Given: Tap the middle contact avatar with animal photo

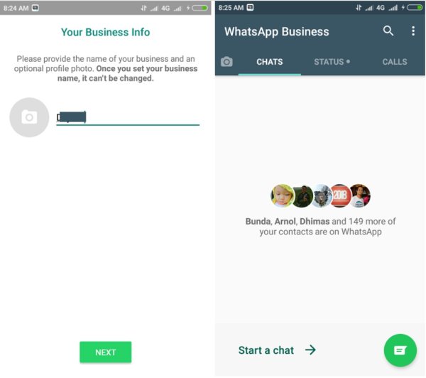Looking at the screenshot, I should point(322,196).
